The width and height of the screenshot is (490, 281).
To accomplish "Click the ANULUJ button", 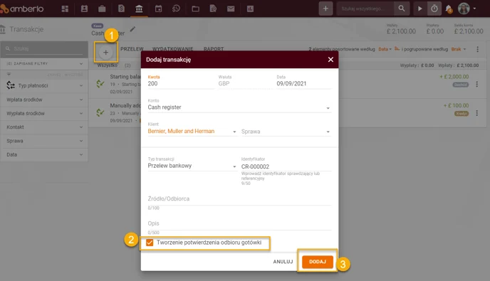I will (x=283, y=262).
